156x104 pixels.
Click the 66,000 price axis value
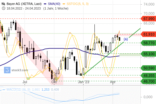pos(149,23)
